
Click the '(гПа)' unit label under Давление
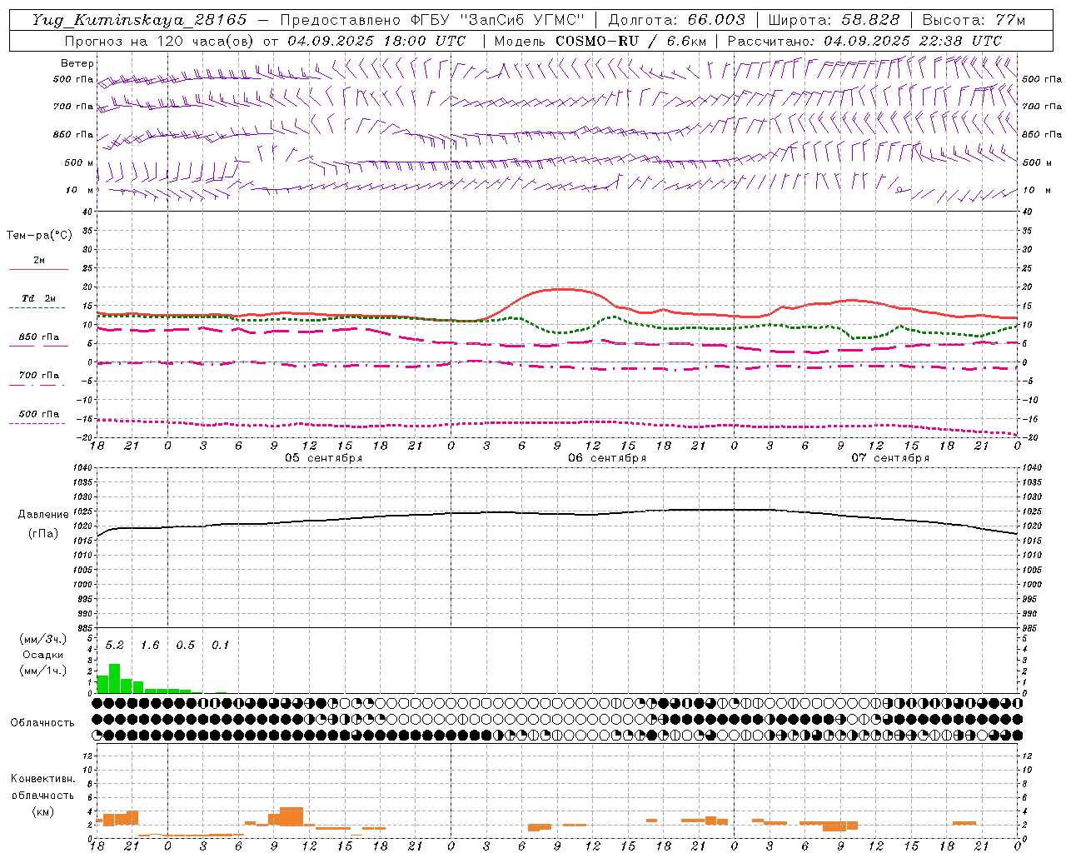pyautogui.click(x=43, y=534)
